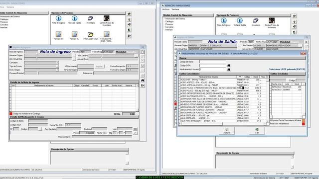Screen dimensions: 319x179
Task: Expand the Tipo de Docmto dropdown
Action: 57,66
